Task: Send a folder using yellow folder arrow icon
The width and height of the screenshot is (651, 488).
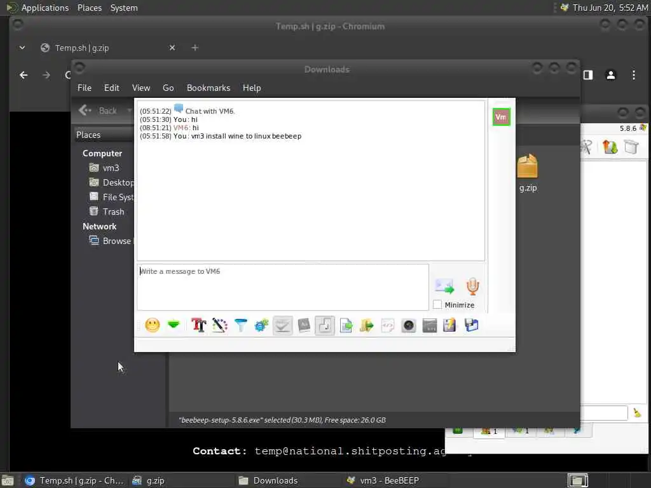Action: coord(367,325)
